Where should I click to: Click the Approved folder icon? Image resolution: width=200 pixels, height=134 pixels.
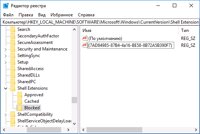click(x=20, y=95)
